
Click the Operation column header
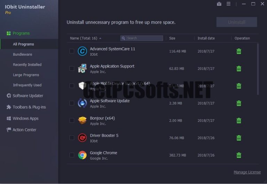point(242,38)
